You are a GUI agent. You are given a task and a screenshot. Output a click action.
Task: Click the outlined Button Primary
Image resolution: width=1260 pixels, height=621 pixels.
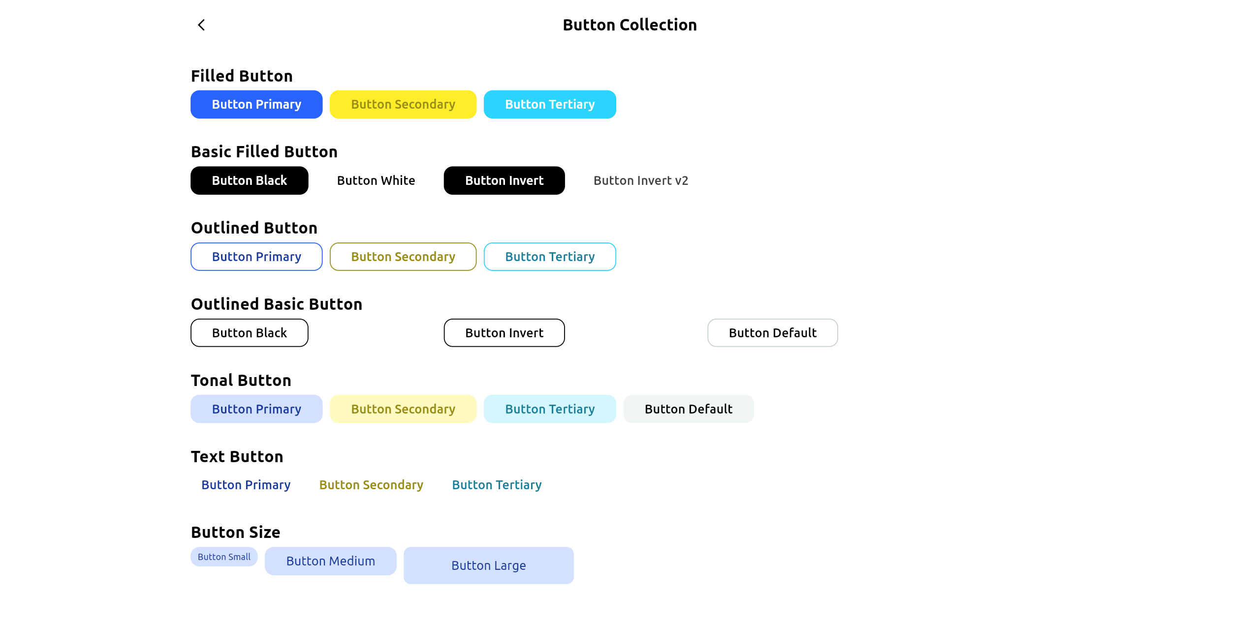click(256, 257)
